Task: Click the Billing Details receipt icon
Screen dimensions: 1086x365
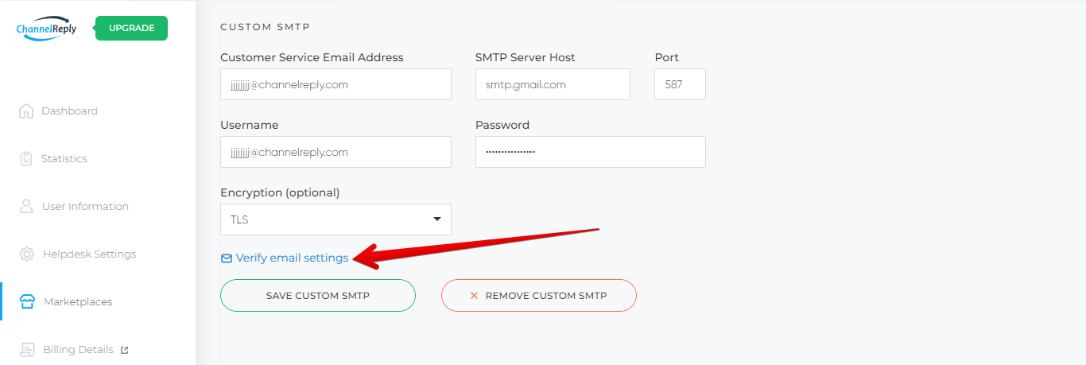Action: coord(27,349)
